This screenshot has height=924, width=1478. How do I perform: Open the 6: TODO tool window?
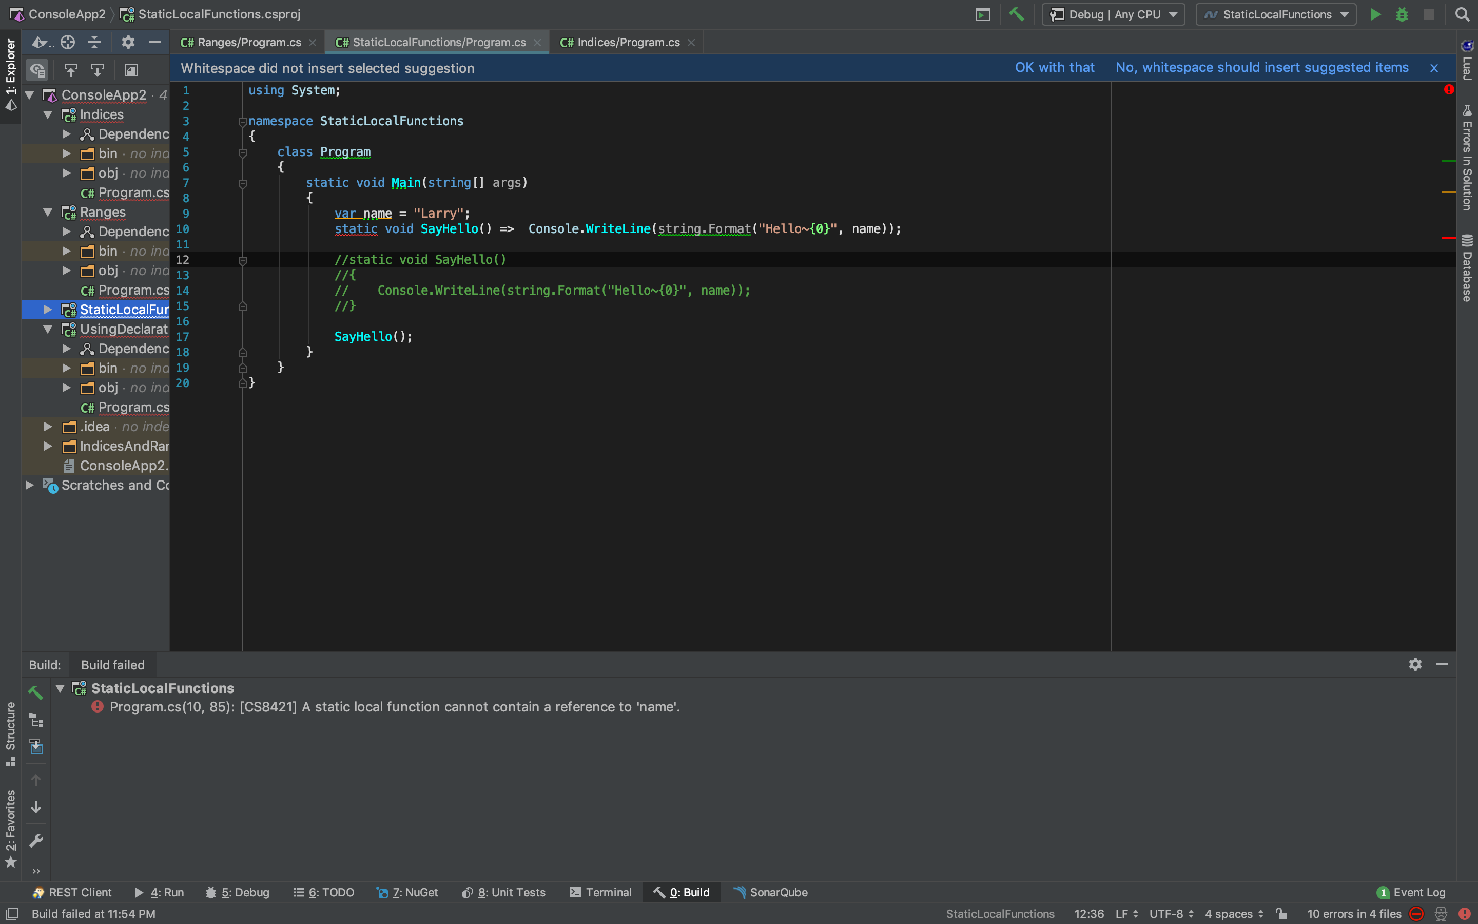point(324,892)
